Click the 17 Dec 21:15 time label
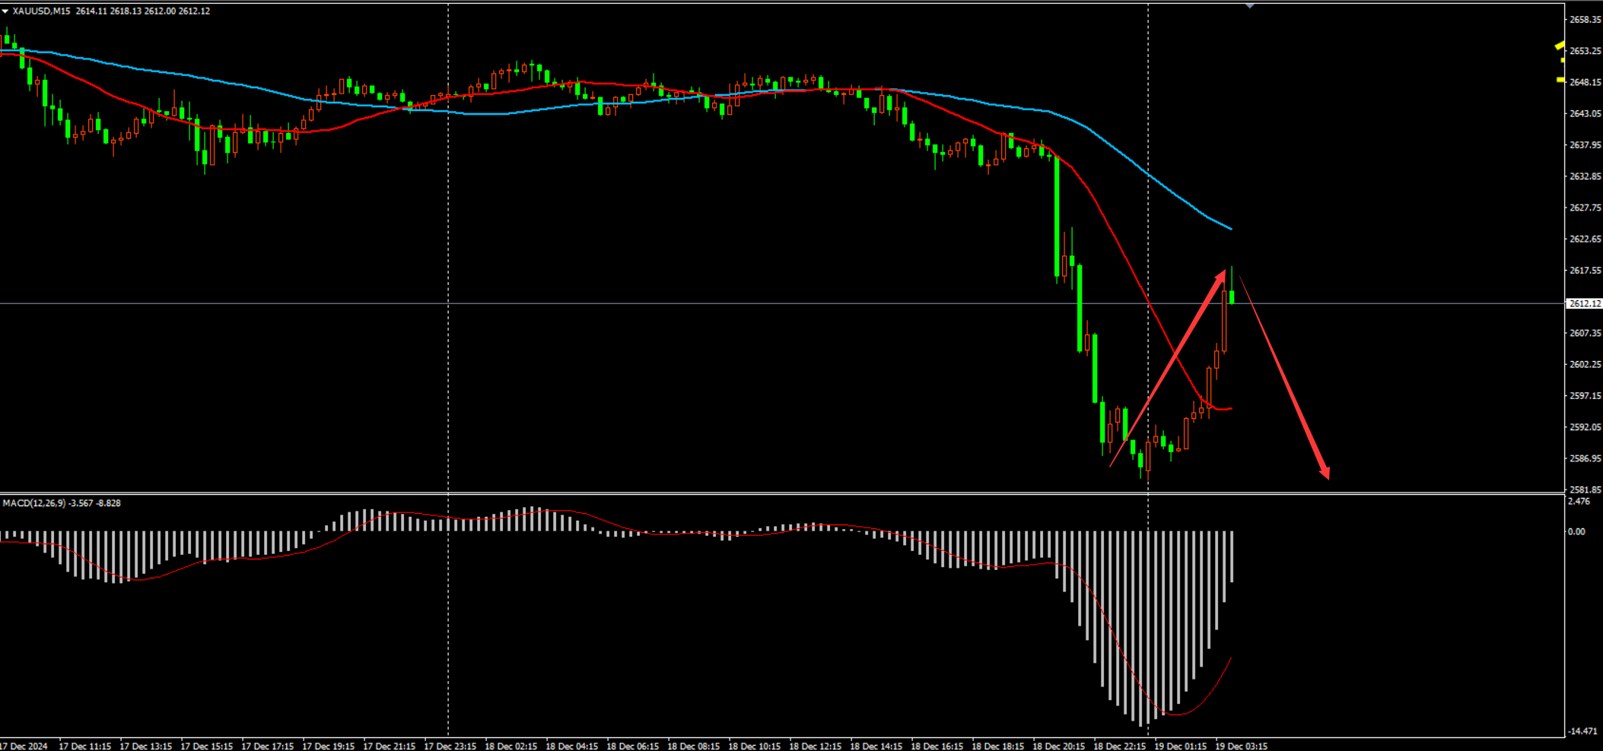The width and height of the screenshot is (1603, 751). (389, 746)
